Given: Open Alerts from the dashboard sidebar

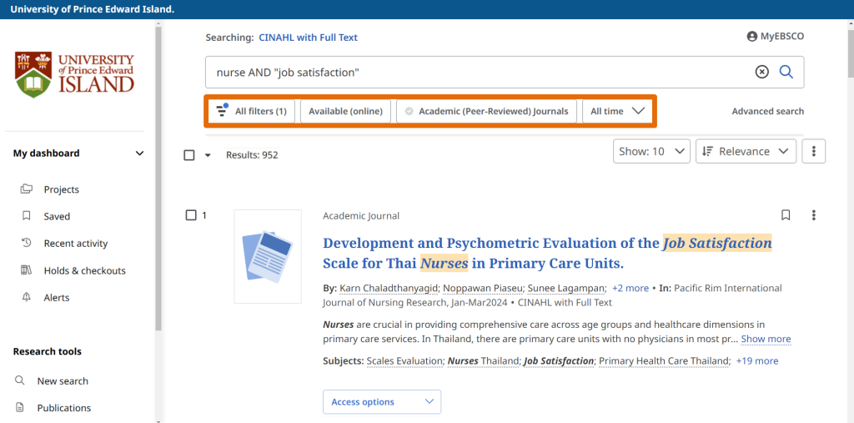Looking at the screenshot, I should click(56, 298).
